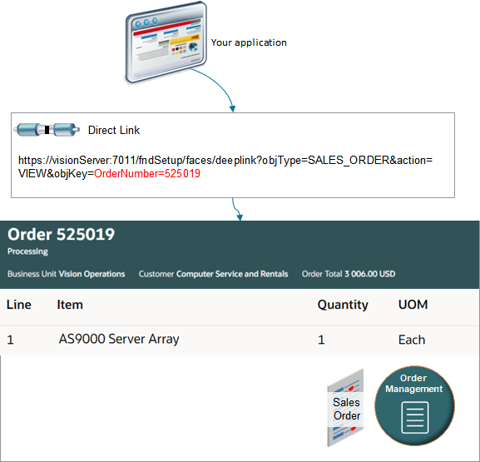Viewport: 480px width, 462px height.
Task: Click the Your application browser window icon
Action: [166, 42]
